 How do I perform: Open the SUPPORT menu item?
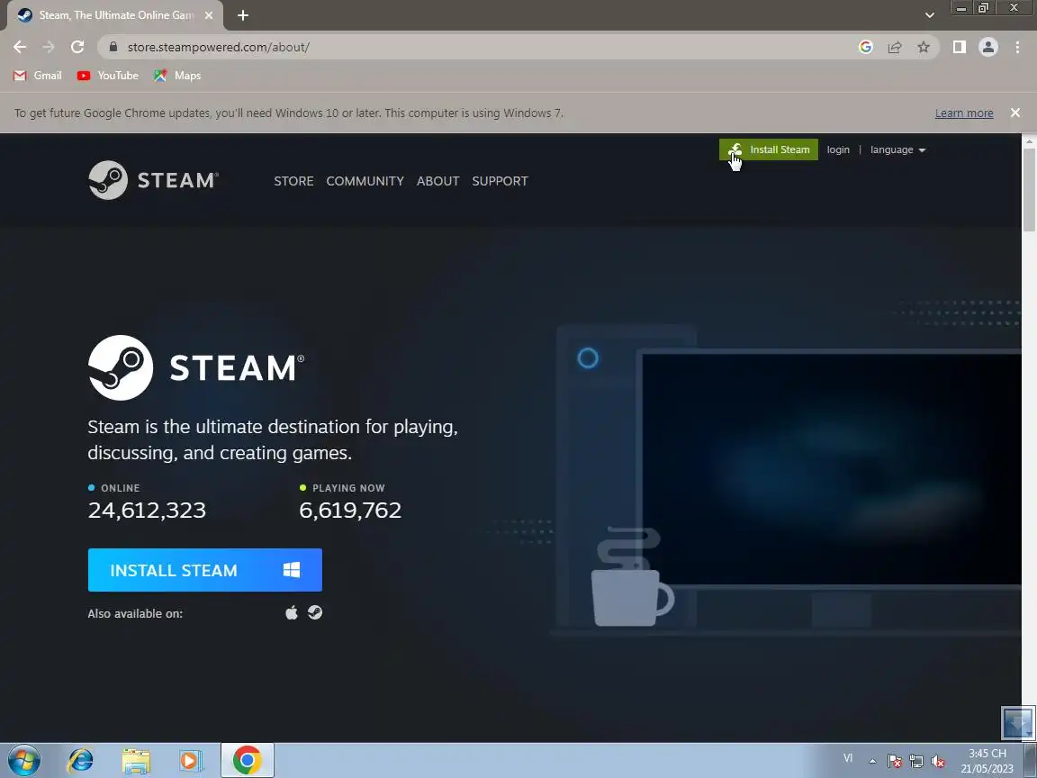coord(500,181)
